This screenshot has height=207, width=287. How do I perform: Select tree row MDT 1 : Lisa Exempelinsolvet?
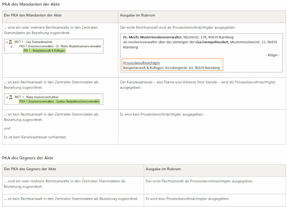[x=33, y=42]
